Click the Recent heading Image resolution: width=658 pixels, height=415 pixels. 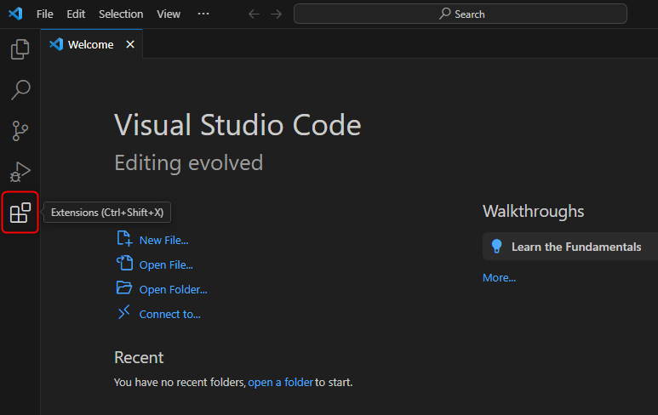point(139,357)
